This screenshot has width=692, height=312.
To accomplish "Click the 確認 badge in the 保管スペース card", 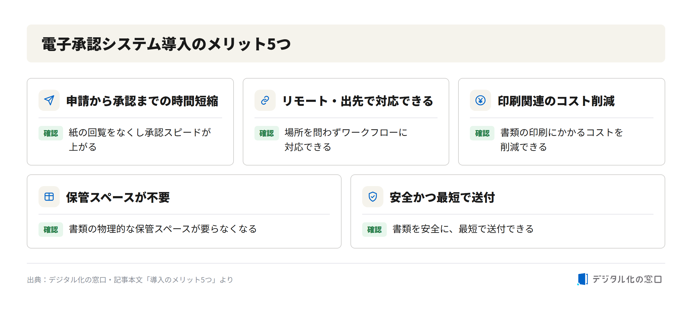I will click(x=51, y=230).
